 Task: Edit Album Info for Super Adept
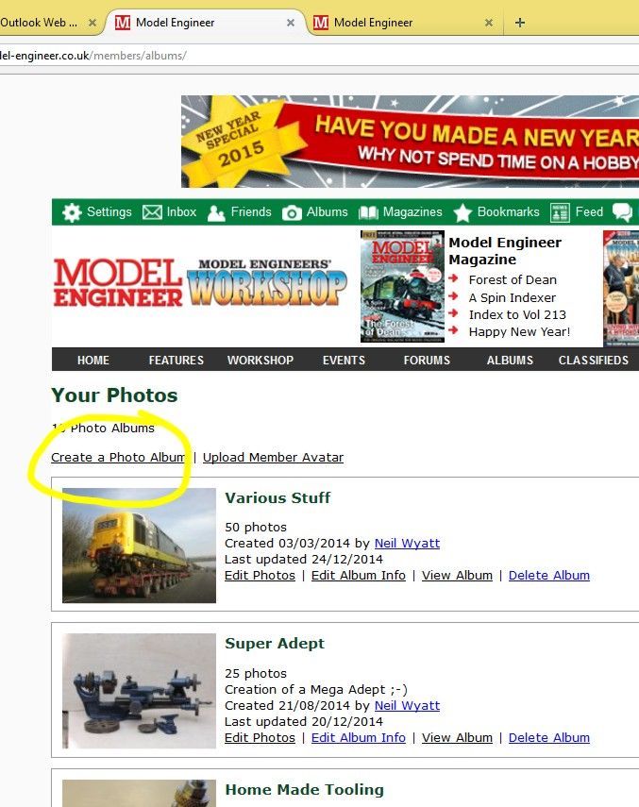point(358,737)
